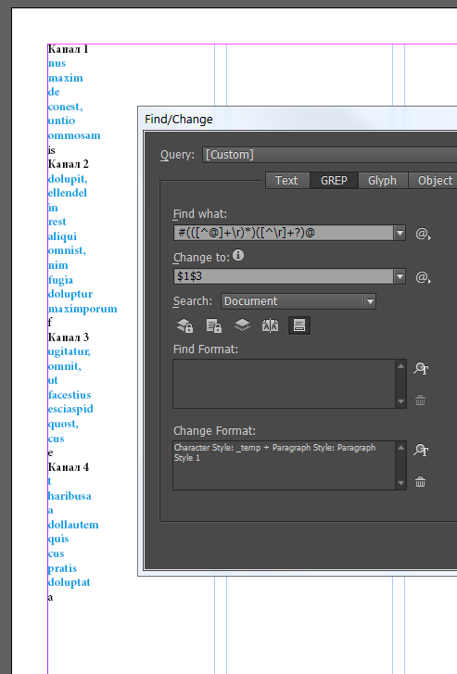Viewport: 457px width, 674px height.
Task: Expand the Change to history dropdown
Action: click(400, 276)
